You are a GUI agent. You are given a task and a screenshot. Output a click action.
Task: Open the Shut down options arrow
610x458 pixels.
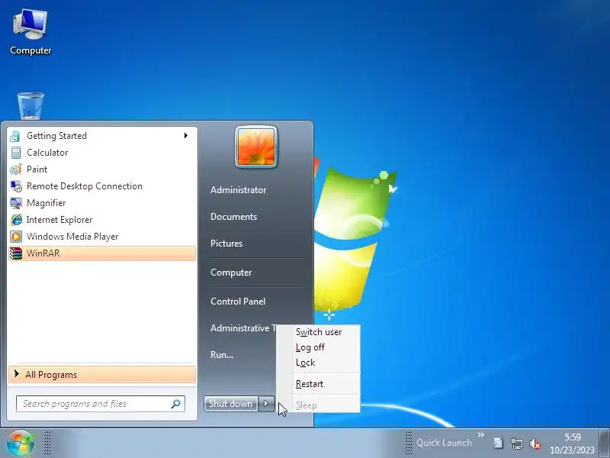click(266, 404)
